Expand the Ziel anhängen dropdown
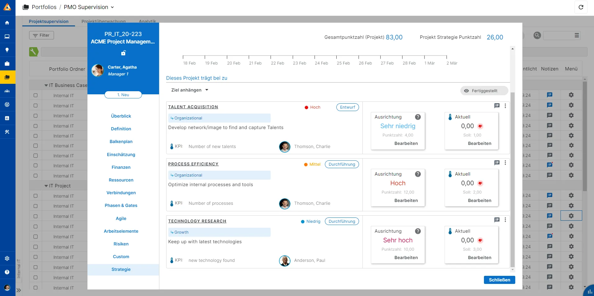The height and width of the screenshot is (296, 594). (206, 90)
